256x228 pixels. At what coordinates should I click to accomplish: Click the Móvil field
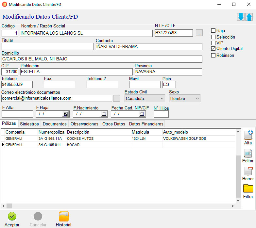pyautogui.click(x=145, y=85)
